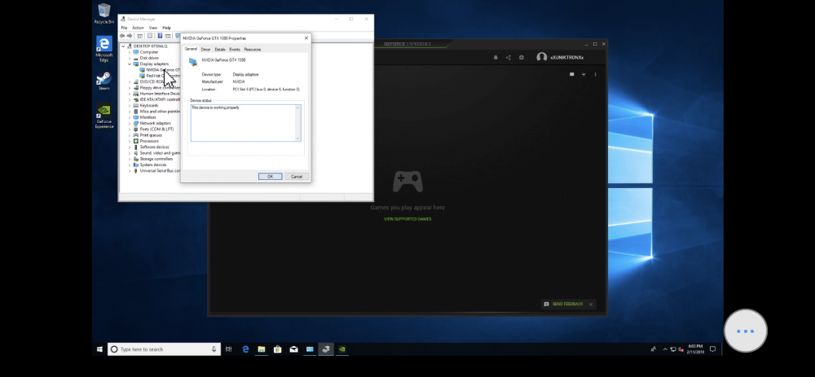
Task: Select the Ports (COM & LPT) tree item
Action: [156, 129]
